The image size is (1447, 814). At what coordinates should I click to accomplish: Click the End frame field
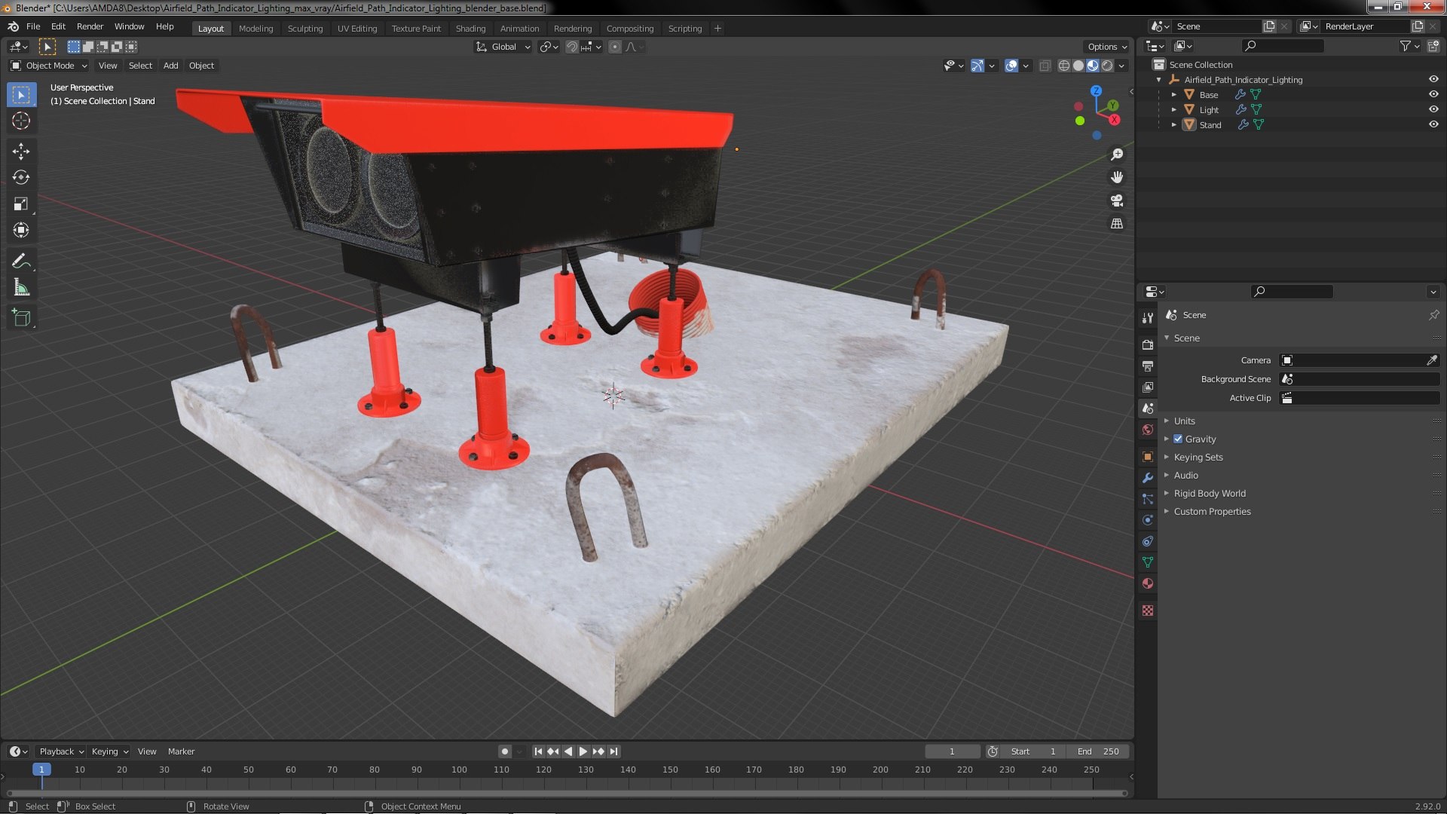tap(1098, 751)
